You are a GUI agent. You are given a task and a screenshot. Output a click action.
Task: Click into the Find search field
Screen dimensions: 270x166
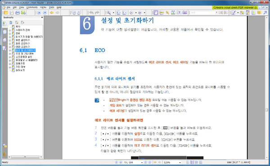click(x=202, y=13)
